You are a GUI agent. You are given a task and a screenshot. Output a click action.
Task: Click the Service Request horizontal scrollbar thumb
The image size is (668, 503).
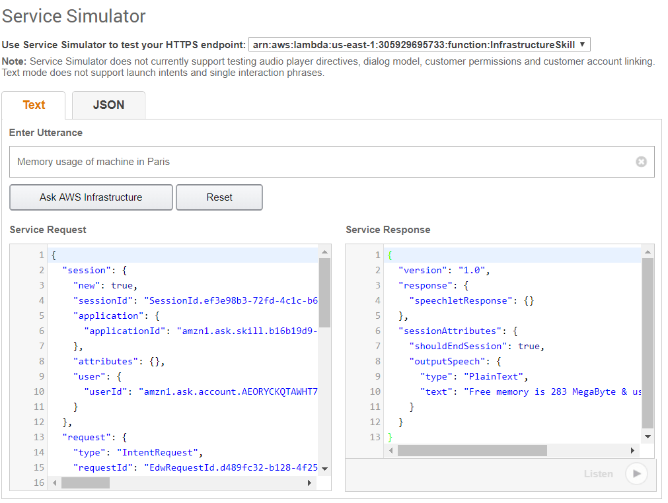[x=86, y=483]
